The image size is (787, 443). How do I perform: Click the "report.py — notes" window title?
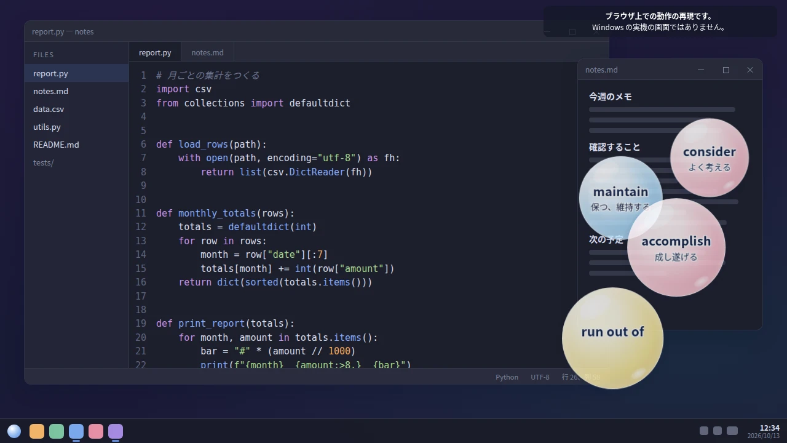(63, 31)
